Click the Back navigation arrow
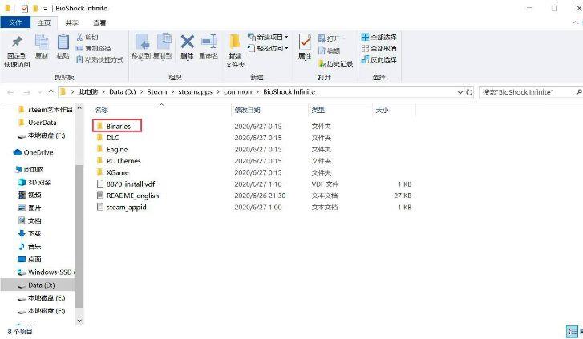This screenshot has width=583, height=339. [10, 92]
